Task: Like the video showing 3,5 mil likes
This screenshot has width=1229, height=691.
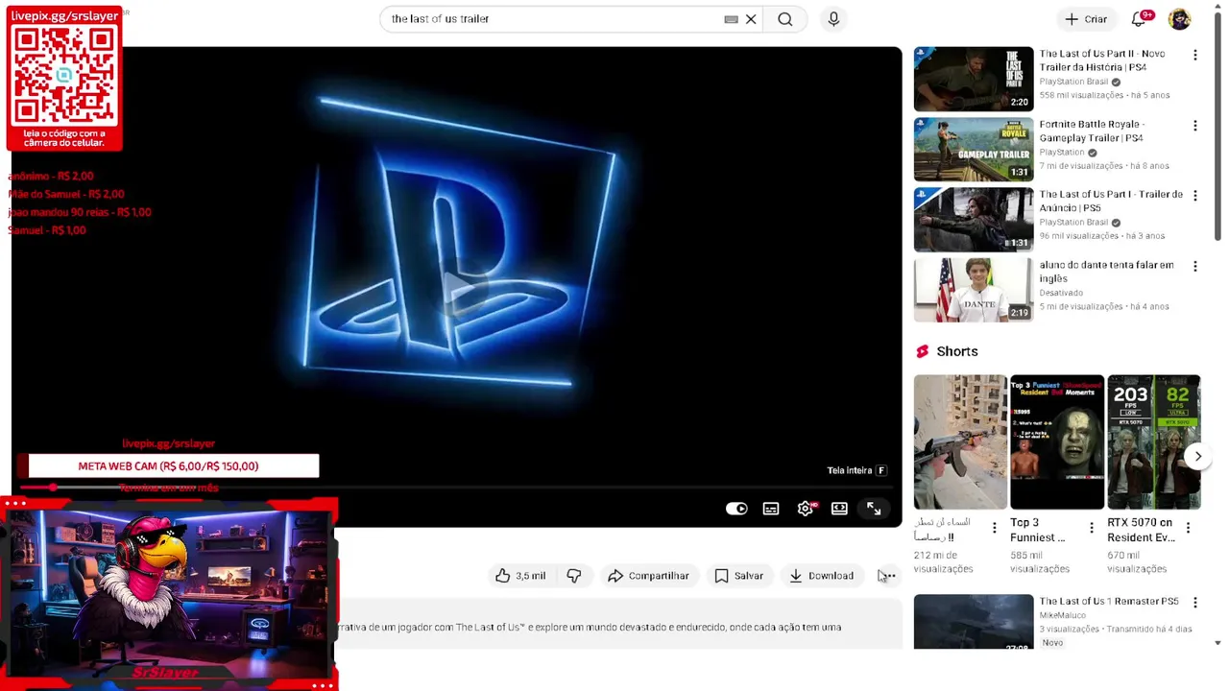Action: [x=519, y=576]
